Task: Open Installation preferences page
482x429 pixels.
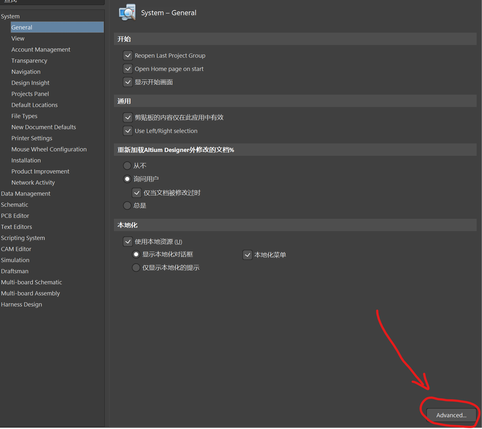Action: tap(26, 161)
